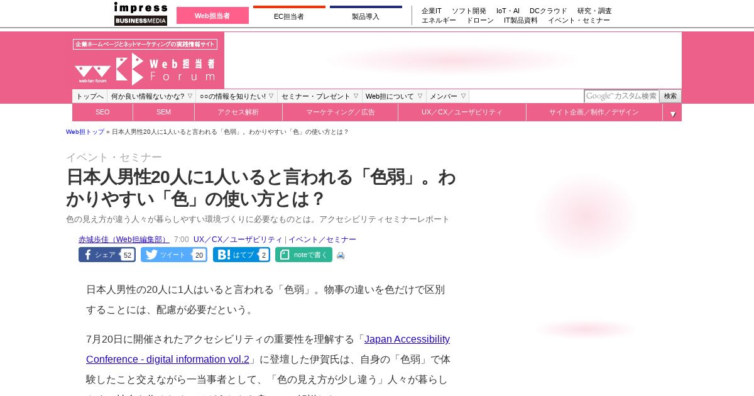Follow the 研究・調査 link
This screenshot has height=396, width=754.
click(594, 11)
